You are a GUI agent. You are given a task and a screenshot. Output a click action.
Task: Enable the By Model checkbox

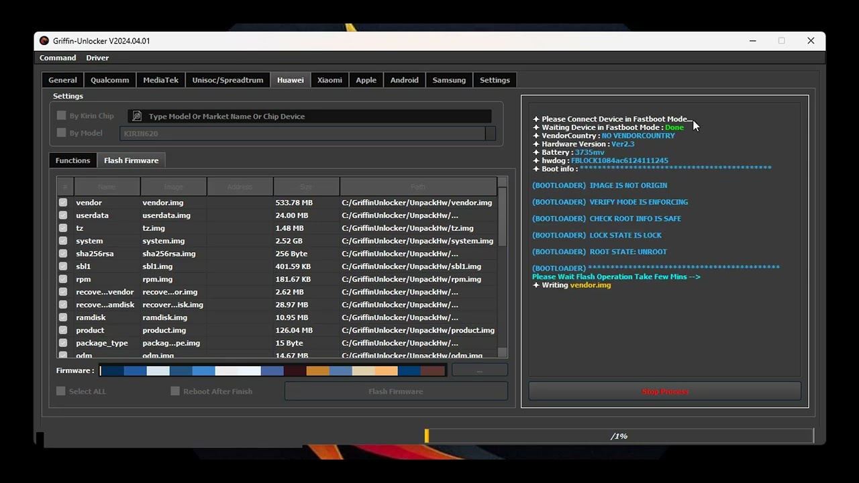62,133
